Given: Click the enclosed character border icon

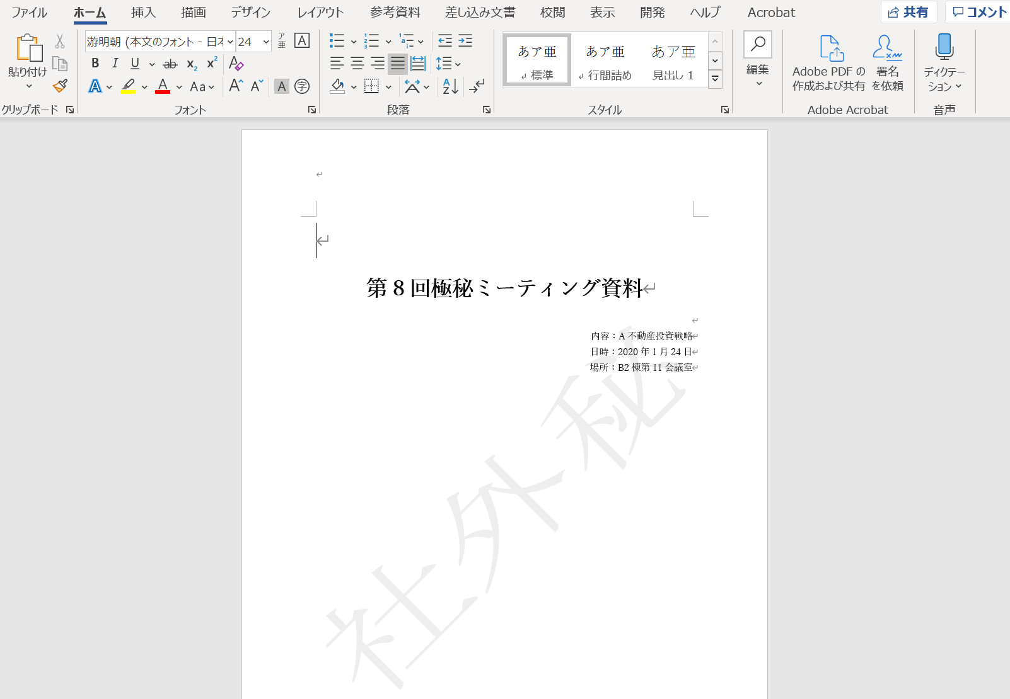Looking at the screenshot, I should [302, 41].
